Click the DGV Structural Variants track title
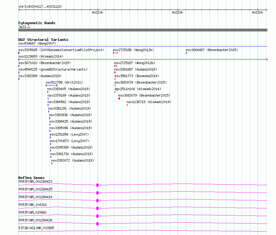 point(43,40)
